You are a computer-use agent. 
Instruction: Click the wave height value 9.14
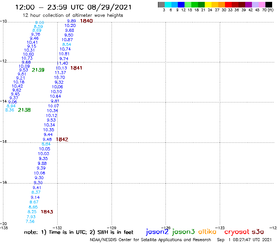35,198
